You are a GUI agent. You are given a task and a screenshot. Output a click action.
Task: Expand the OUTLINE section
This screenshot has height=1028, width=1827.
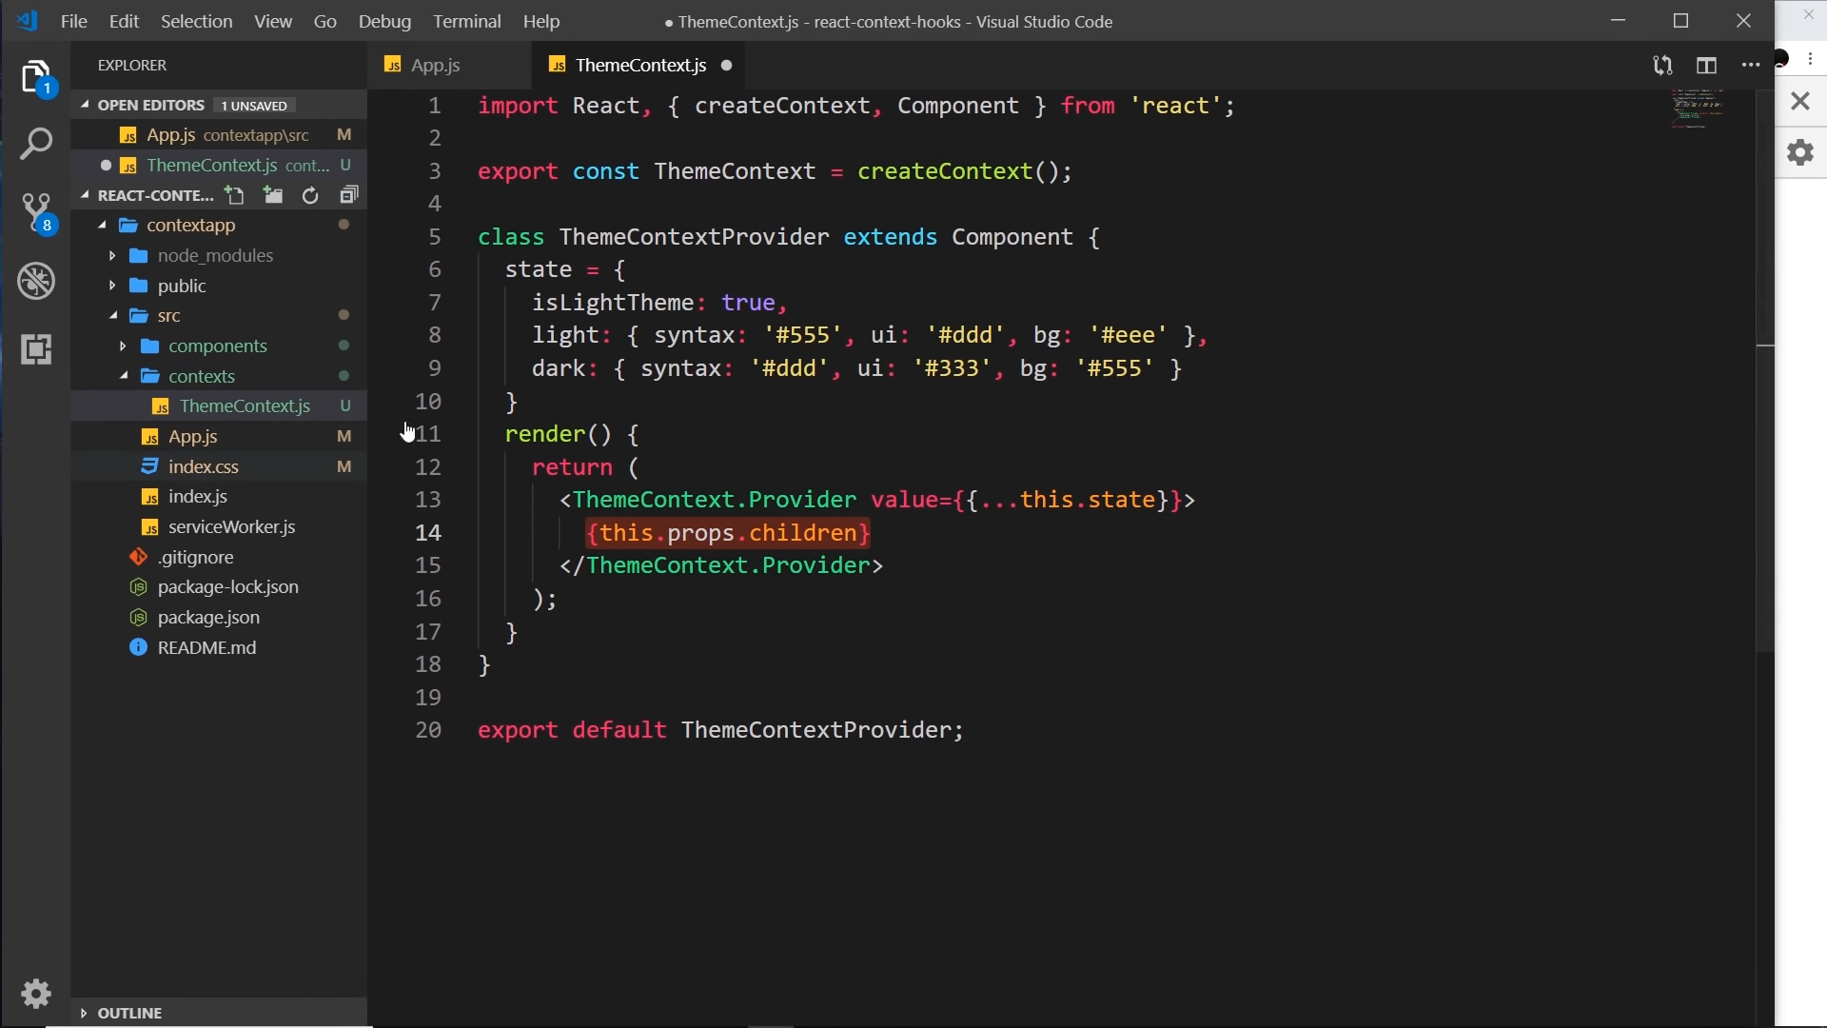[x=129, y=1013]
